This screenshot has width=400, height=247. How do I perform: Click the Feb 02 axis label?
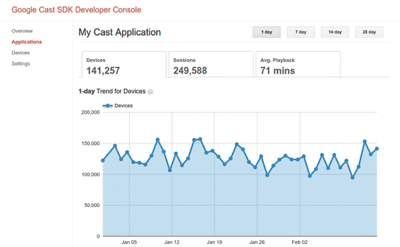coord(300,242)
